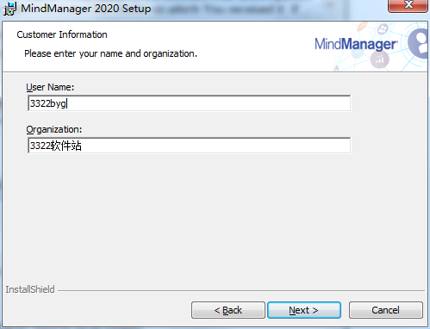Click into the Organization text field

pos(190,146)
